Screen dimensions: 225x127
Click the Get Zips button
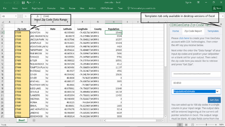click(214, 100)
